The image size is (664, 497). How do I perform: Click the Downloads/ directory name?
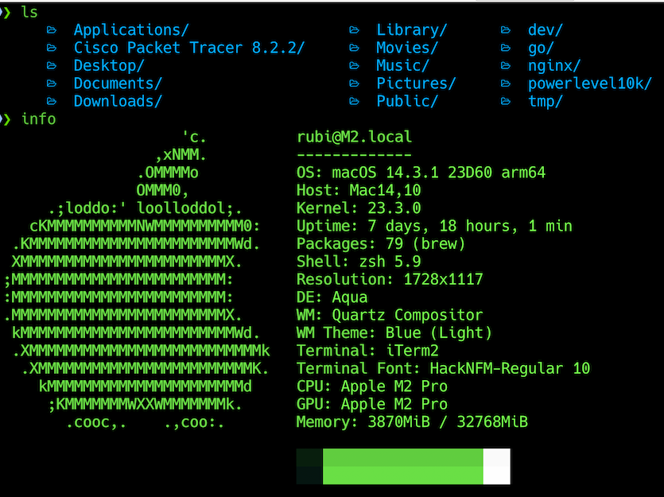click(x=118, y=101)
